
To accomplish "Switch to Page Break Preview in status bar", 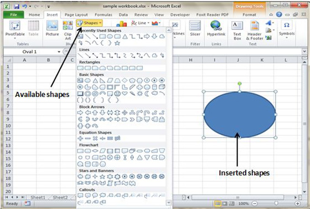I will pos(231,203).
